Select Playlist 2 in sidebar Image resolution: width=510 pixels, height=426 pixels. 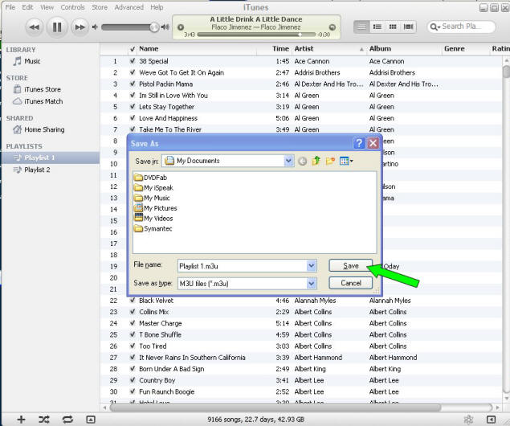point(37,170)
